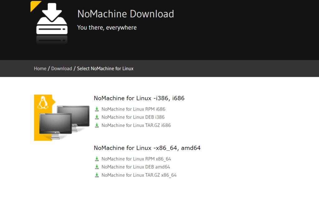Click the green download arrow beside TAR.GZ x86_64
This screenshot has height=203, width=319.
(97, 175)
